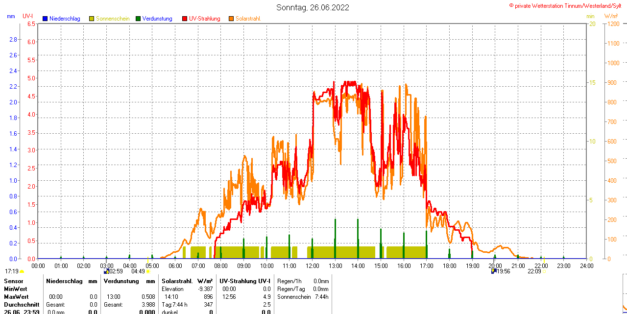Image resolution: width=627 pixels, height=314 pixels.
Task: Click the orange Solarstrahl. legend swatch
Action: [231, 19]
